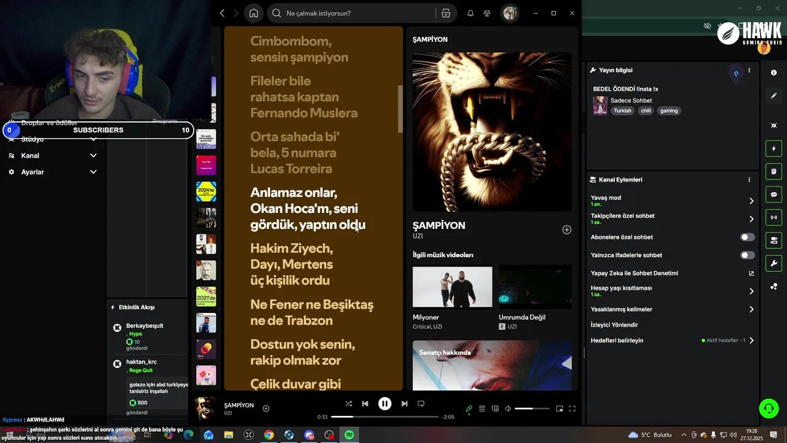Go back in Spotify navigation

223,13
